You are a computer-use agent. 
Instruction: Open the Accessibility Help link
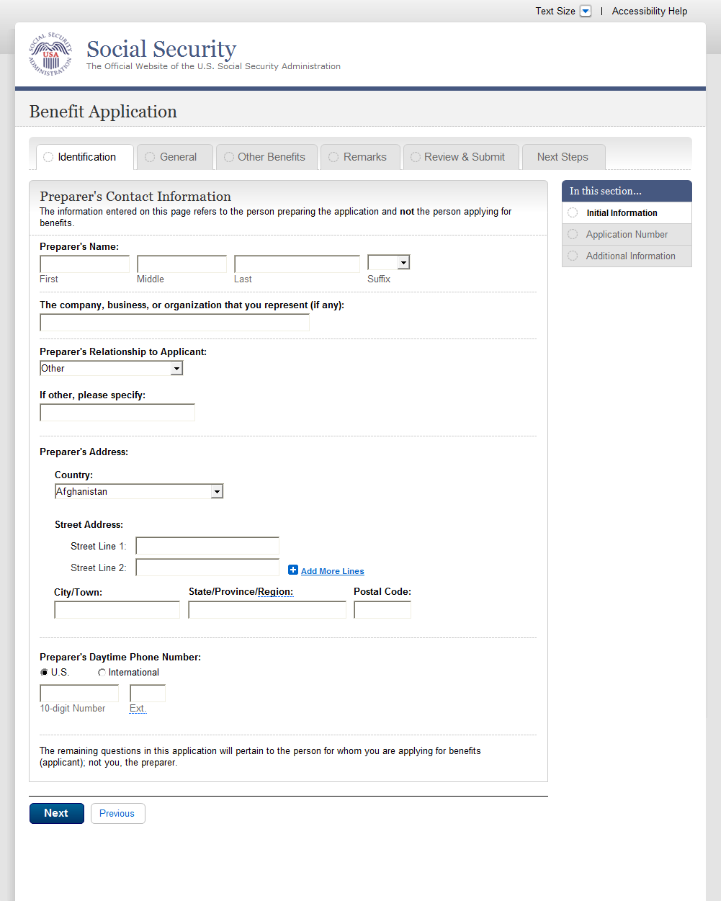649,11
